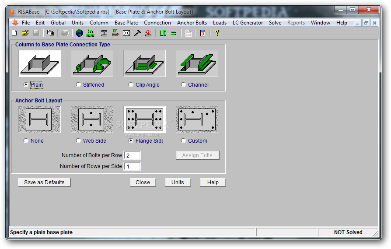
Task: Select the None anchor bolt layout
Action: pos(26,141)
